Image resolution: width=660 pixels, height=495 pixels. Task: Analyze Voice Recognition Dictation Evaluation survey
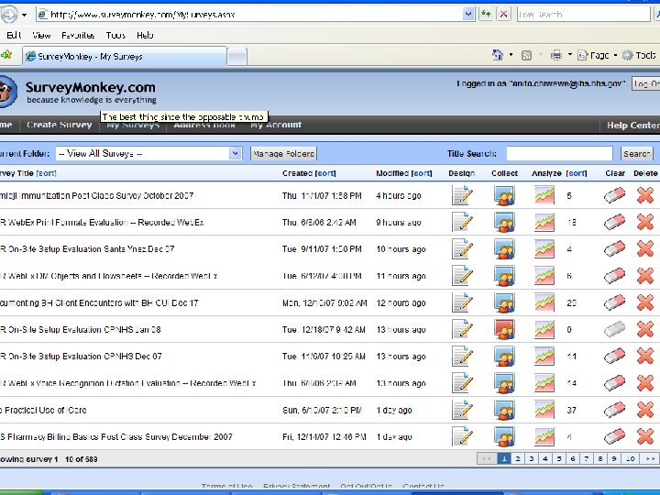click(544, 383)
